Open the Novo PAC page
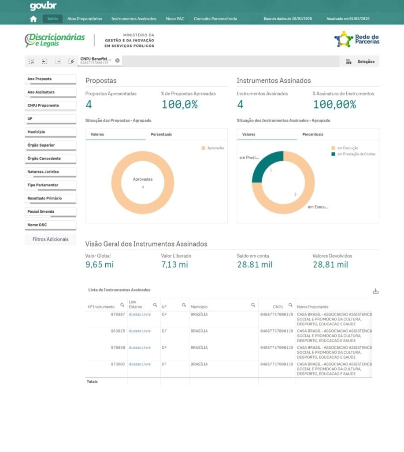404x452 pixels. point(175,19)
